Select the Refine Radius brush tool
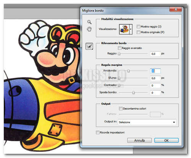This screenshot has width=191, height=158. coord(89,46)
